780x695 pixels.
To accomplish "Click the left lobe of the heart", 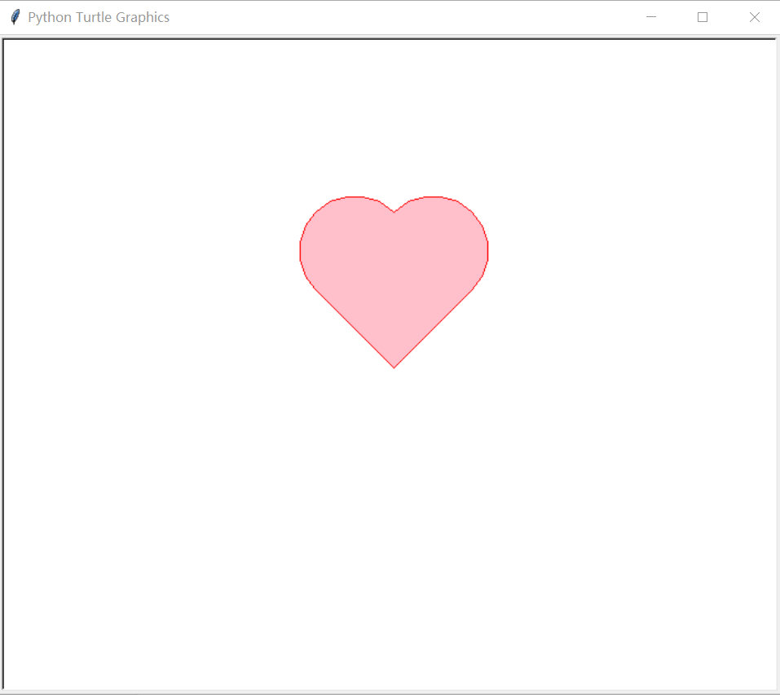I will (x=346, y=232).
